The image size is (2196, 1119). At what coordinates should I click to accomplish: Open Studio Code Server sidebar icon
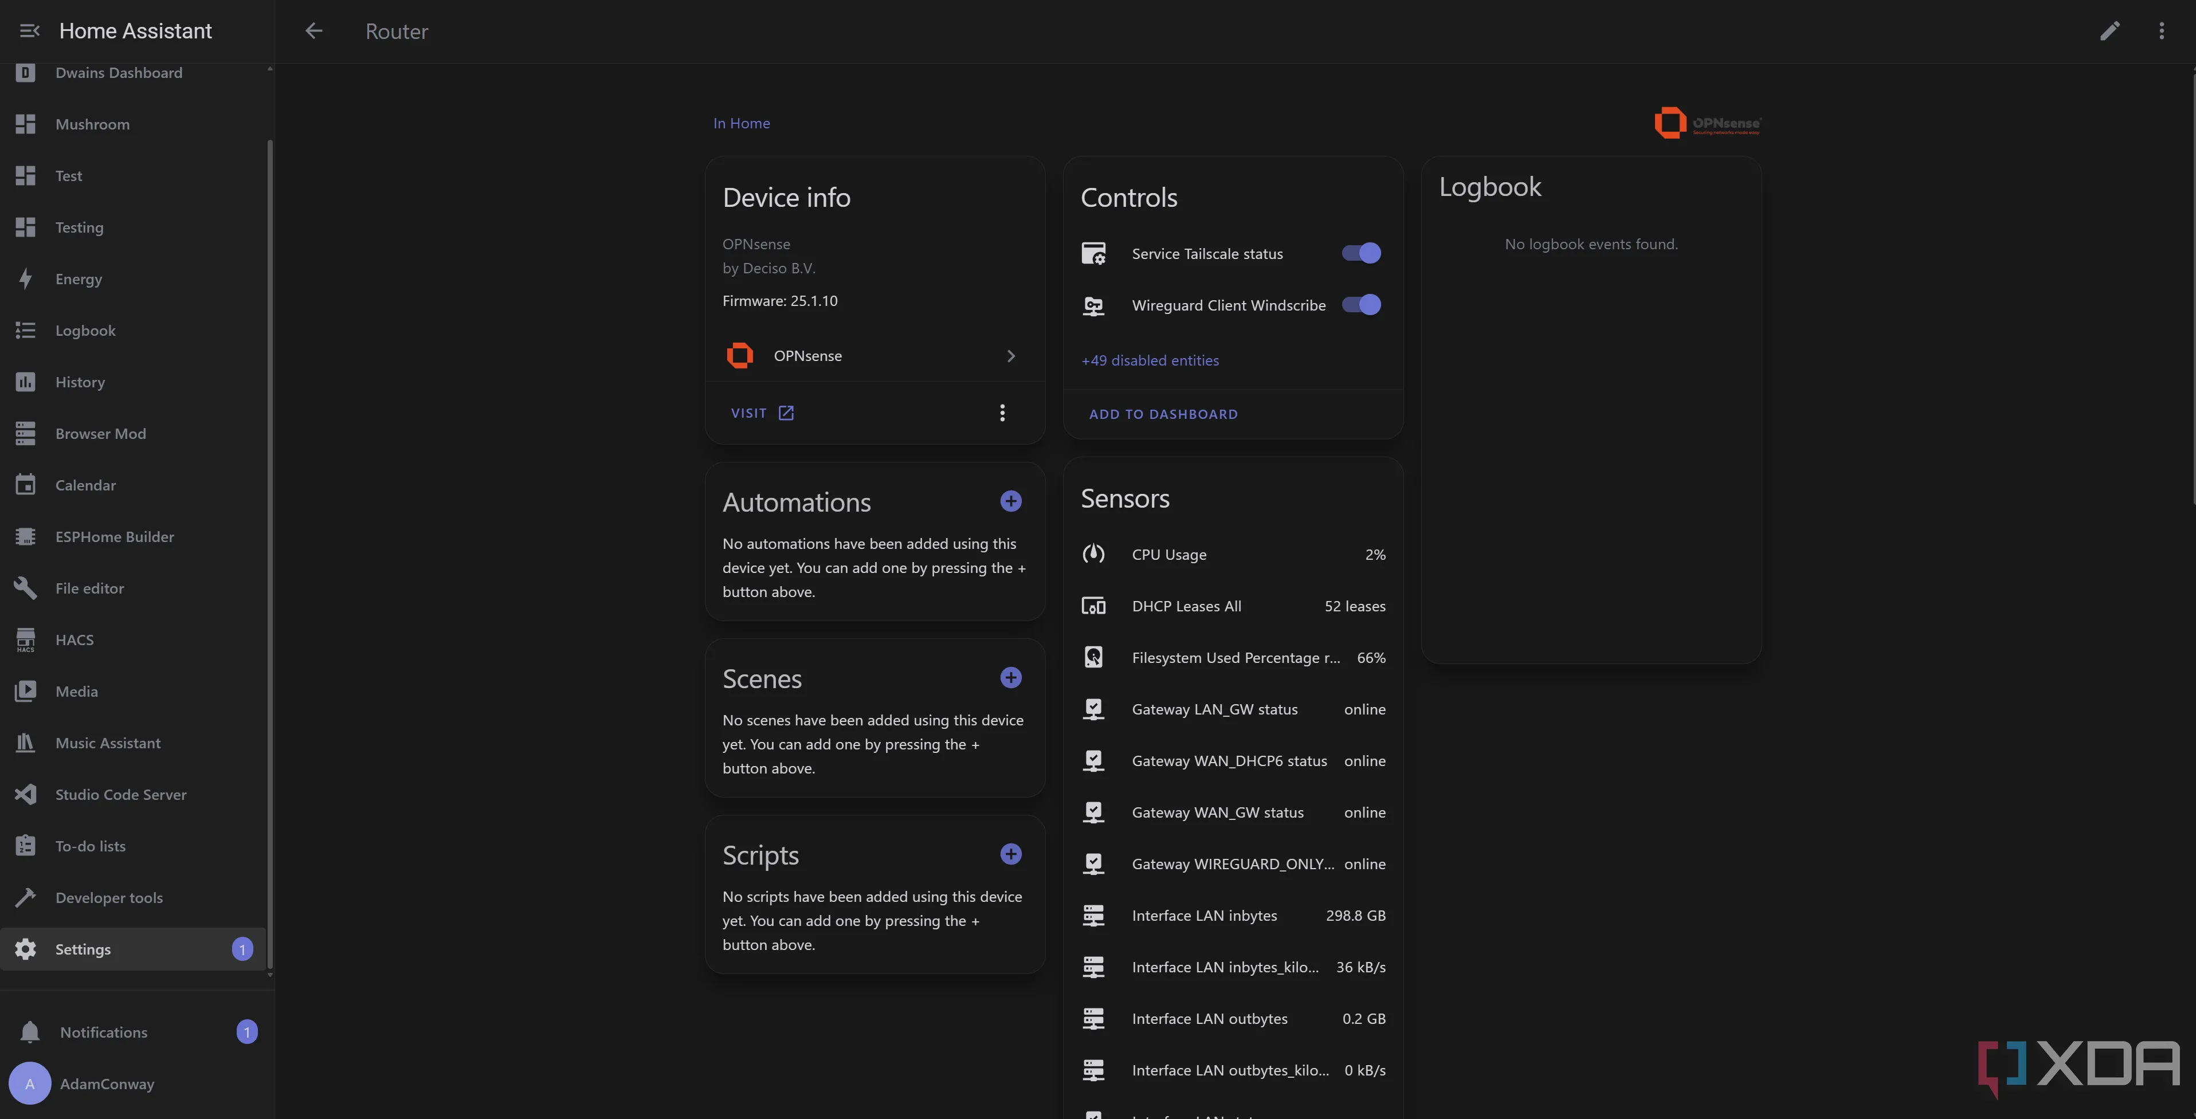[26, 794]
